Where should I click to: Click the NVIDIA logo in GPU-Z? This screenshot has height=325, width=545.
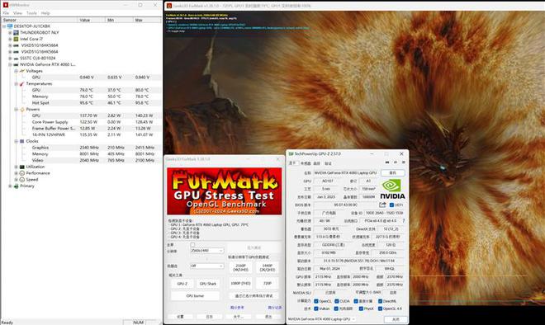tap(392, 189)
